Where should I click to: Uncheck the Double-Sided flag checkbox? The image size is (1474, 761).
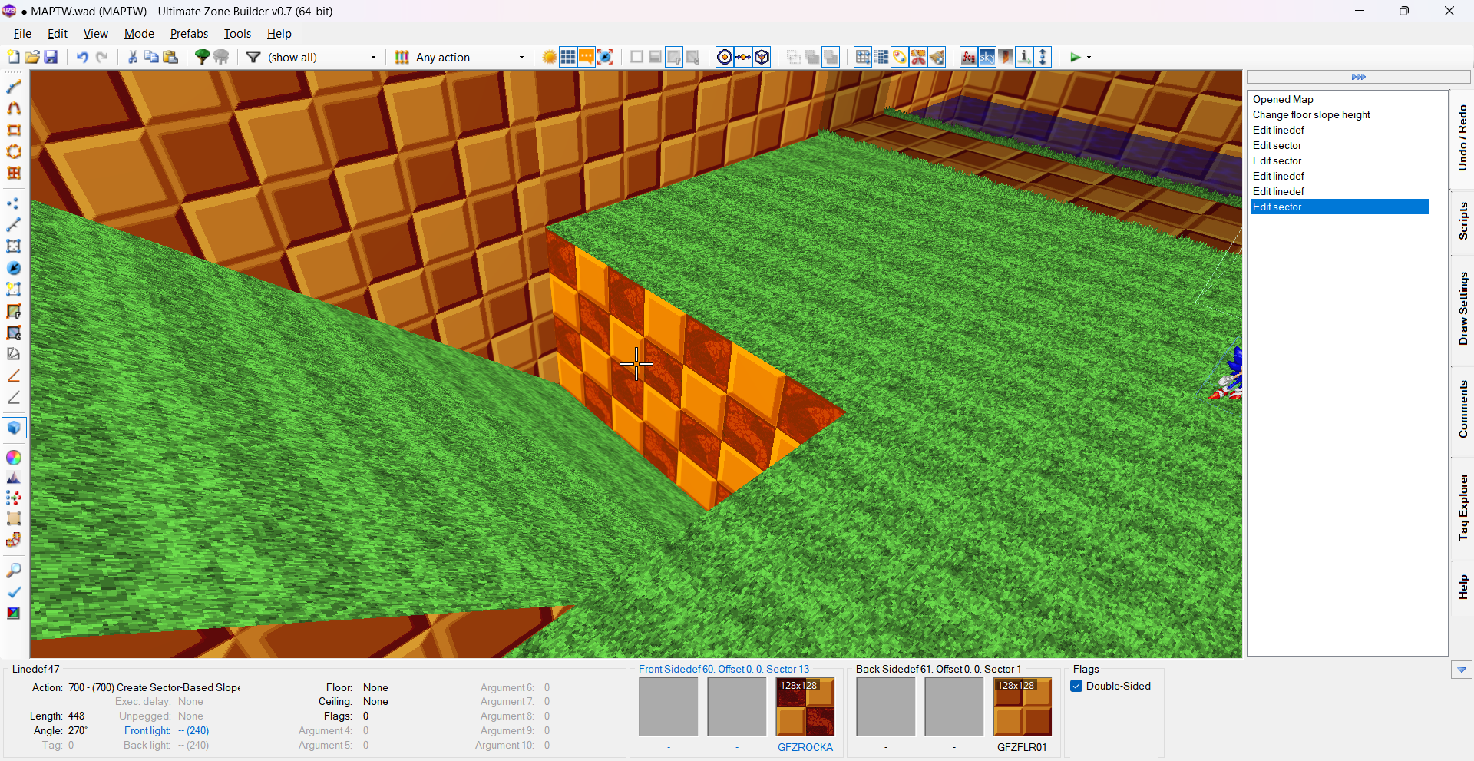(1076, 686)
